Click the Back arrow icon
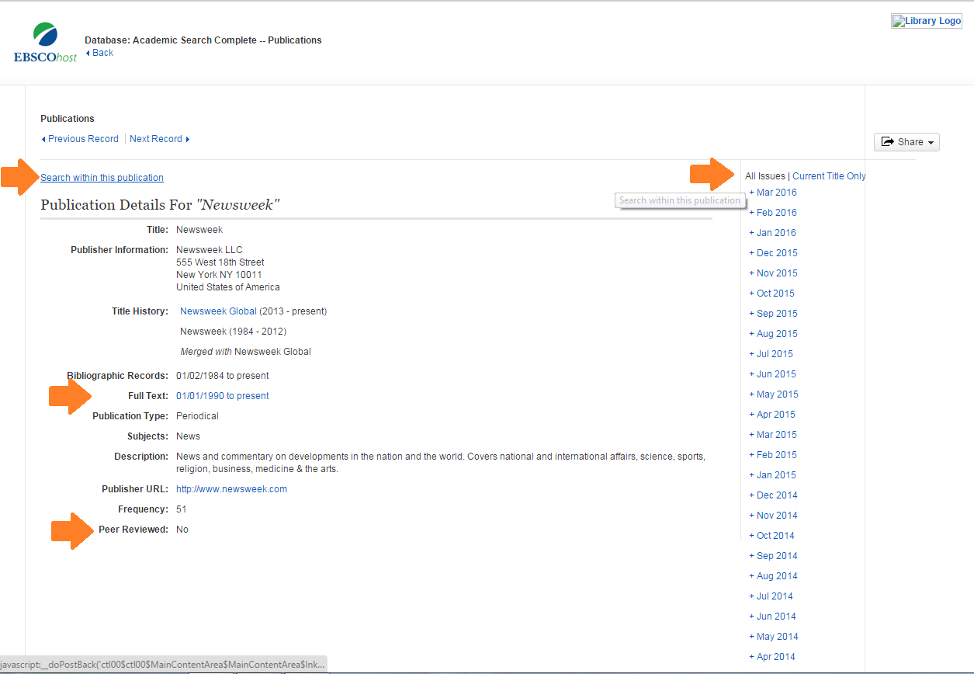This screenshot has width=974, height=674. [x=88, y=53]
